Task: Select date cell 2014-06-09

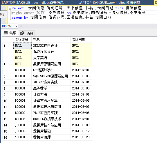Action: click(81, 125)
